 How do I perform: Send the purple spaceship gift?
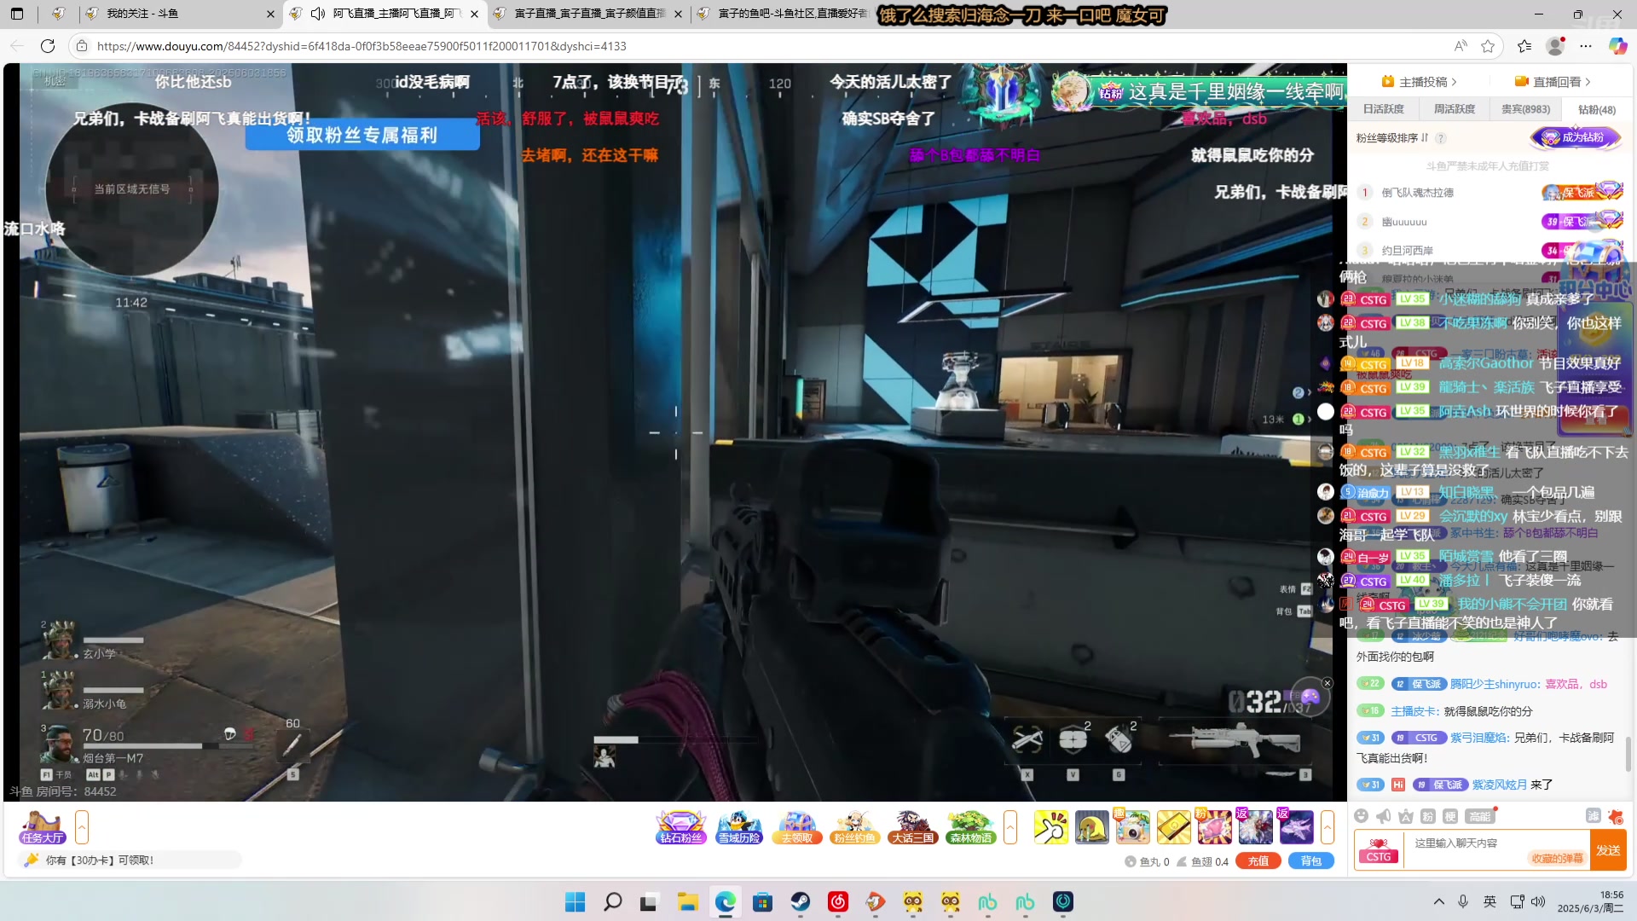(1296, 827)
